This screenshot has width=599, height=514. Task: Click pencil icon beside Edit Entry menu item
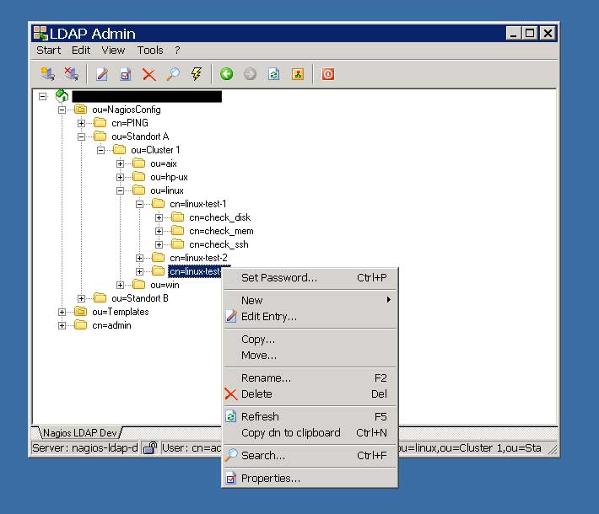coord(231,316)
